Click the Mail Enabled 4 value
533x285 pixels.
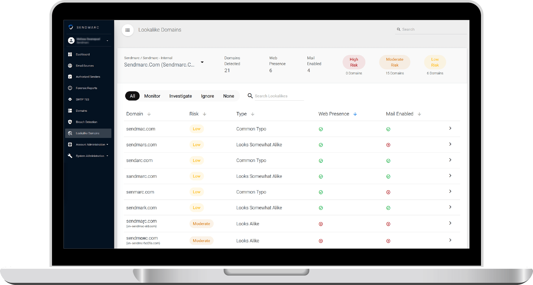(308, 70)
